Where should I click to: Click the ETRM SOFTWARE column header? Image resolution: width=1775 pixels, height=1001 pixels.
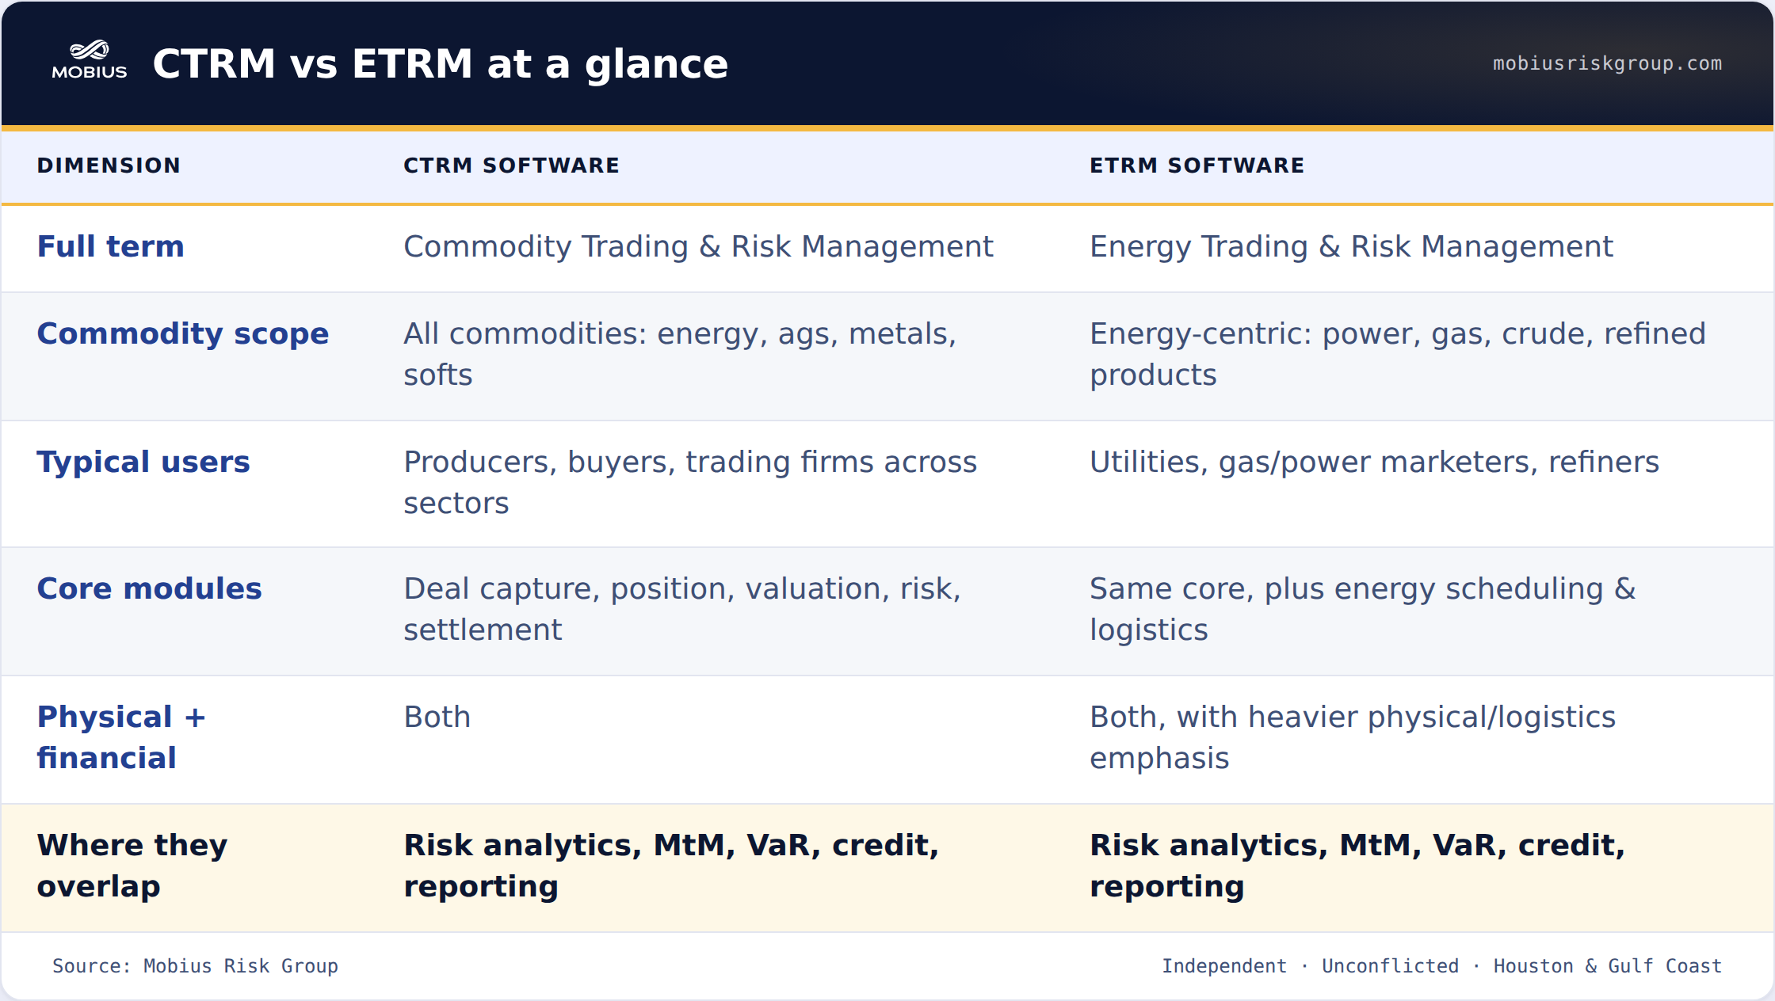[1197, 166]
